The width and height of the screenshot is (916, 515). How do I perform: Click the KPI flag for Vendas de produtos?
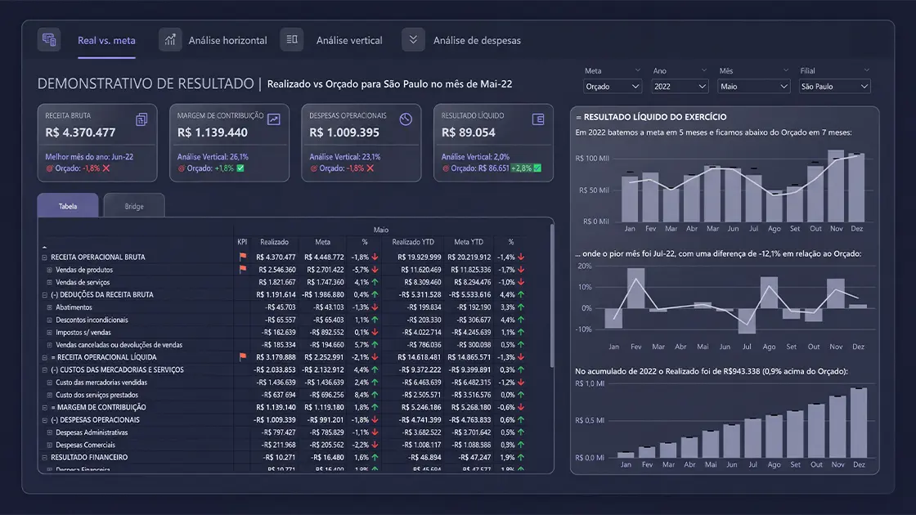coord(242,269)
